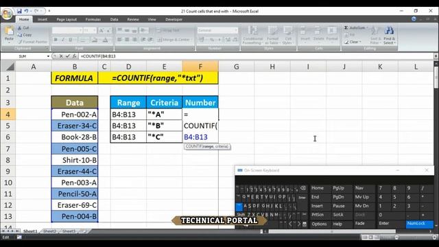Open the Data tab
439x247 pixels.
pos(114,19)
